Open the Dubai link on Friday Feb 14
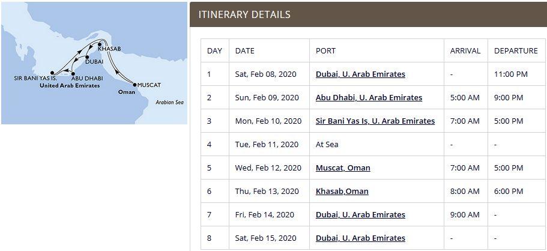Screen dimensions: 547x251 pos(360,214)
